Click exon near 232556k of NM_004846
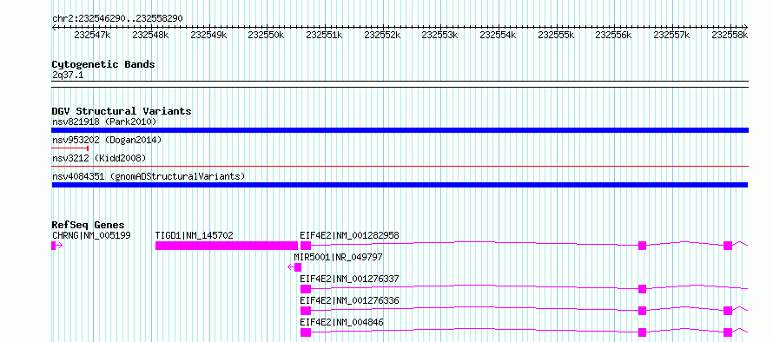The image size is (773, 342). (x=642, y=332)
